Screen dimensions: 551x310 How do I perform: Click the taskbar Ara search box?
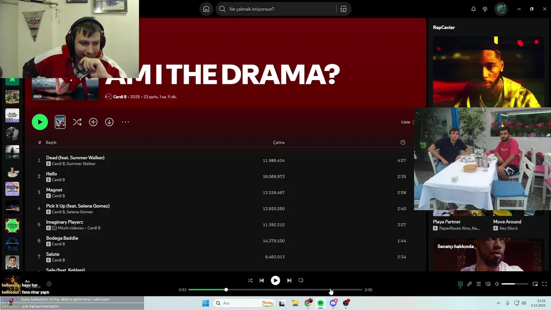(245, 303)
